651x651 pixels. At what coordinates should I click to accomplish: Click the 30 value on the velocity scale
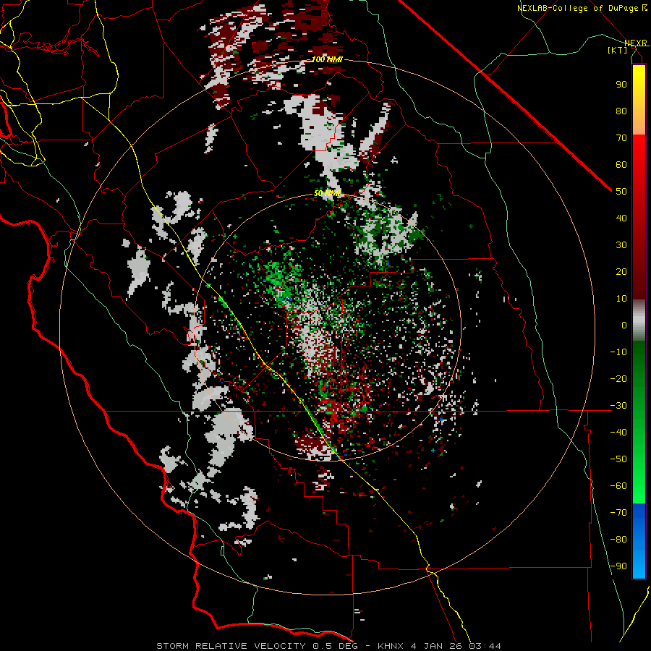click(621, 245)
